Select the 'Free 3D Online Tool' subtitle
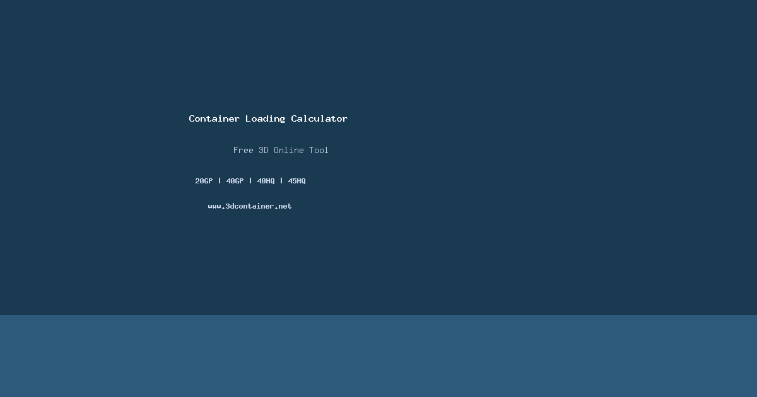Screen dimensions: 757x397 (x=281, y=150)
